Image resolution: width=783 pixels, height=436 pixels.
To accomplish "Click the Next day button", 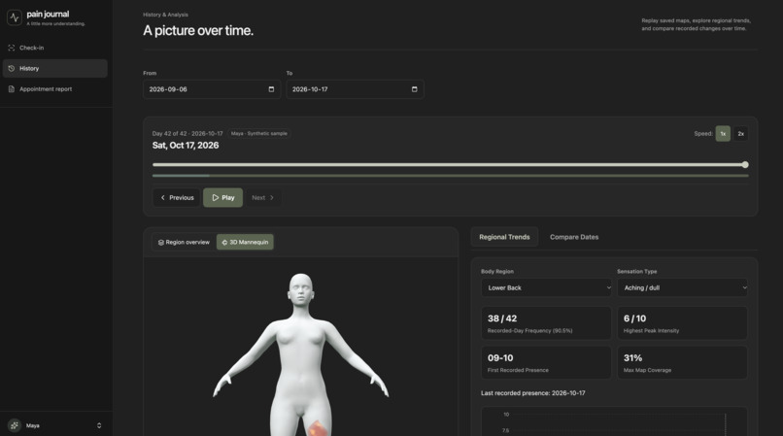I will [x=262, y=198].
